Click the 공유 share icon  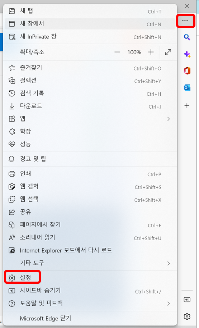(x=12, y=212)
